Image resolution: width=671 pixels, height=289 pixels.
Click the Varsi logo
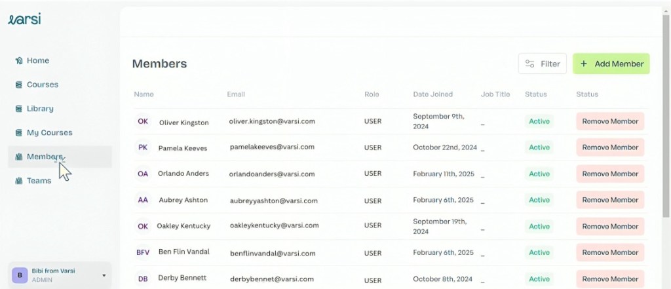pos(24,19)
